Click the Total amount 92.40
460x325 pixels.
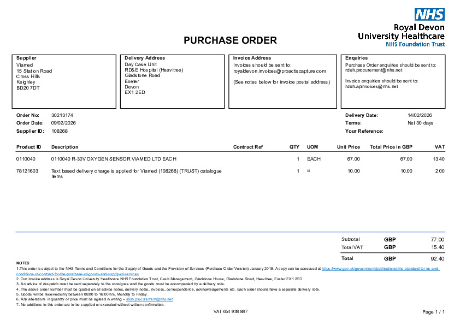click(x=438, y=258)
